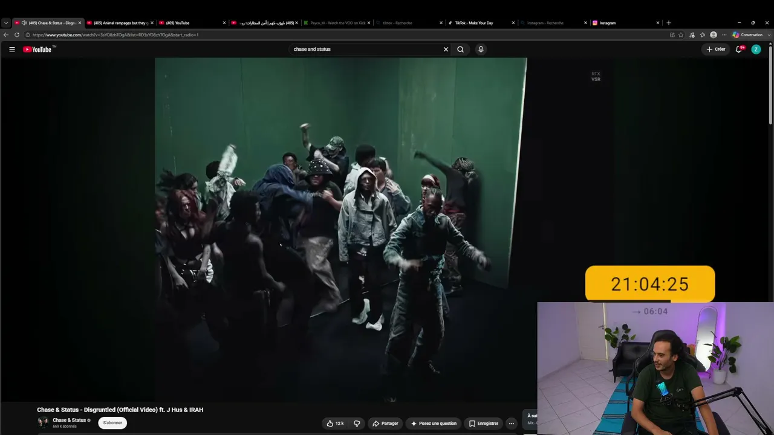Open the Chase & Status channel name link

point(70,420)
